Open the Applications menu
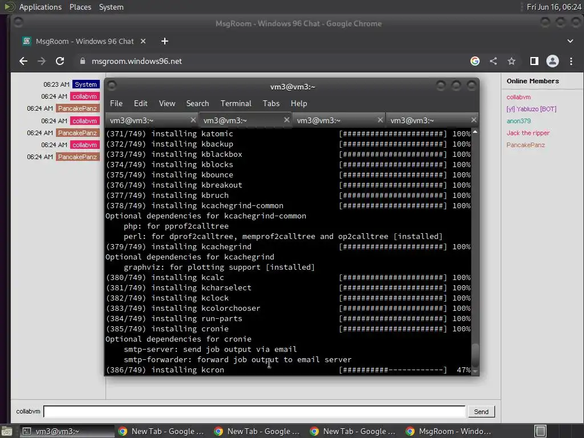The width and height of the screenshot is (584, 438). (40, 7)
